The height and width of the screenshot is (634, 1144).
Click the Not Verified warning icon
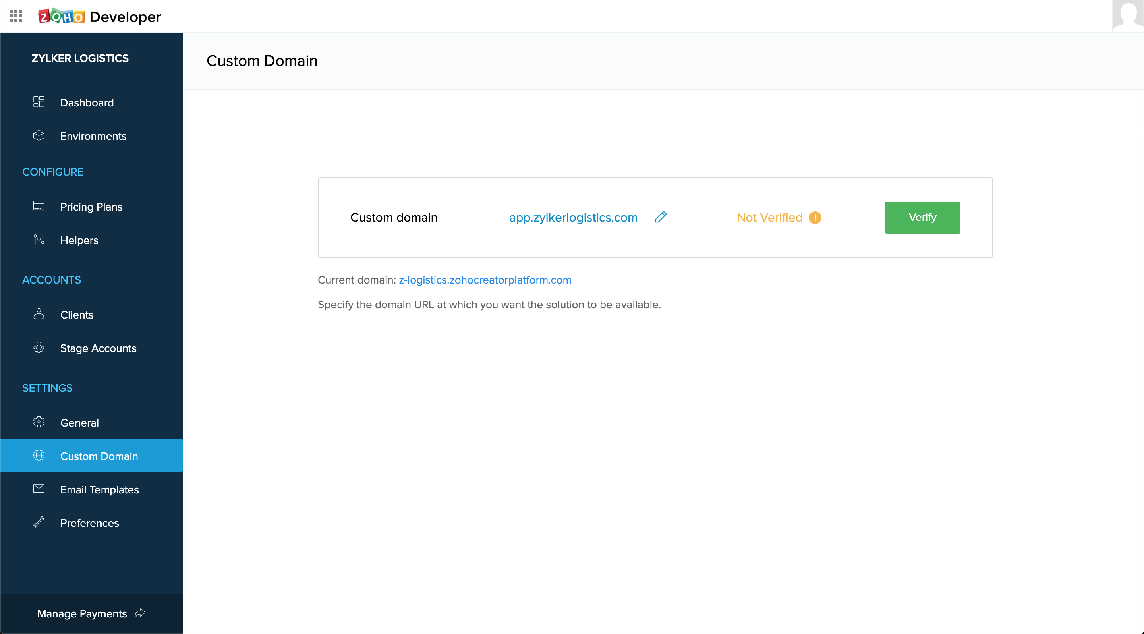[815, 218]
